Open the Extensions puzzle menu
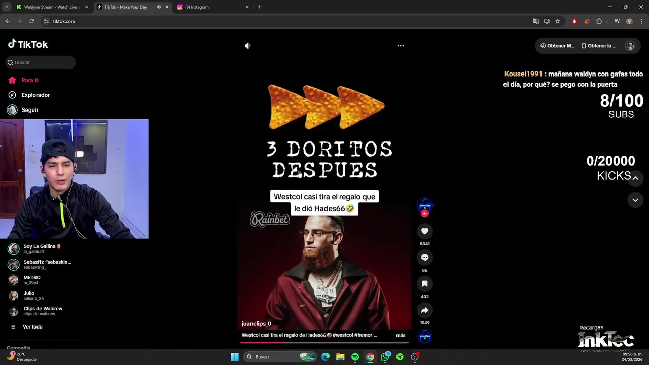The width and height of the screenshot is (649, 365). [599, 21]
